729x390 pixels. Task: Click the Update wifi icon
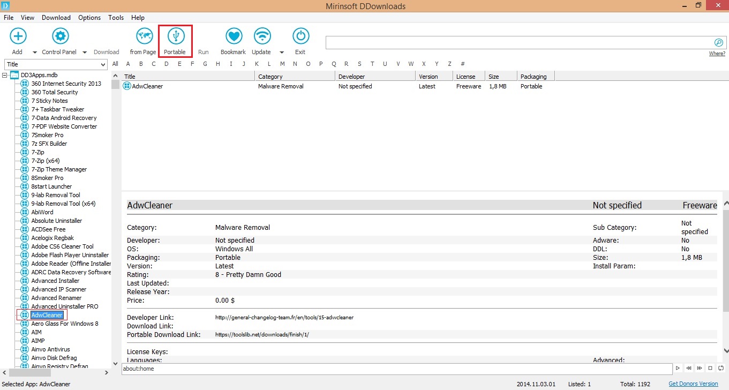coord(261,36)
